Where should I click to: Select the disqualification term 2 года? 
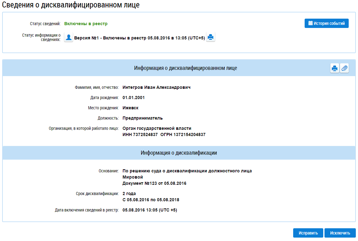click(x=129, y=194)
